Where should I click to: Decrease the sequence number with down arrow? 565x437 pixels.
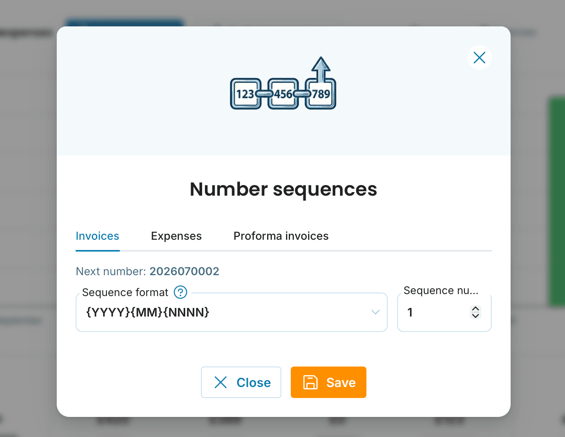click(476, 316)
